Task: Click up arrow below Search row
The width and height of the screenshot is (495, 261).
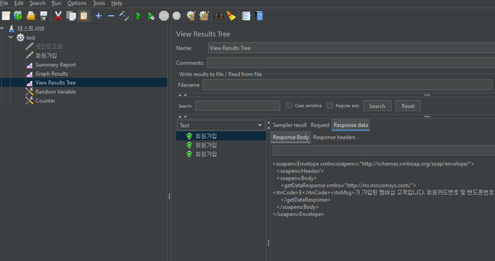Action: pyautogui.click(x=180, y=117)
